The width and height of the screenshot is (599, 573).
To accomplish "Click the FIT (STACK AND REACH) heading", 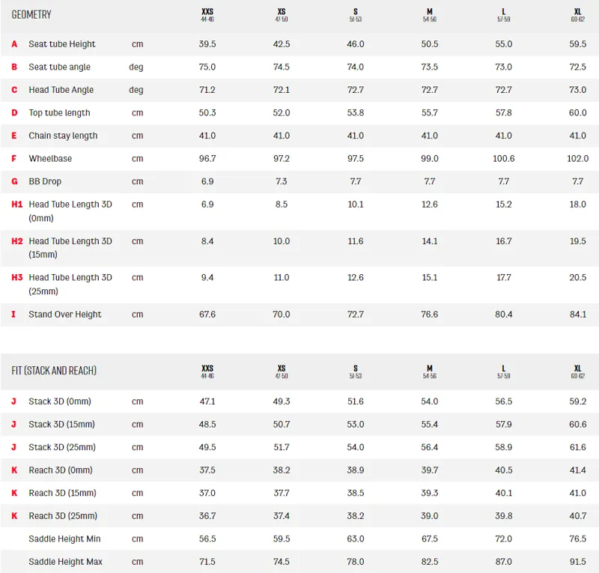I will click(54, 371).
